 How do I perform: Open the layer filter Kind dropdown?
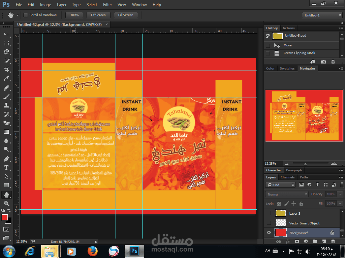(280, 185)
